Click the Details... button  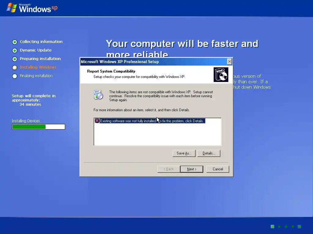click(209, 153)
